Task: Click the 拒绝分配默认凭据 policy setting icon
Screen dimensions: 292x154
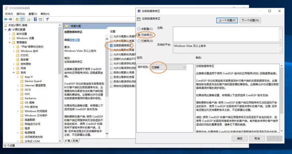Action: [x=111, y=72]
